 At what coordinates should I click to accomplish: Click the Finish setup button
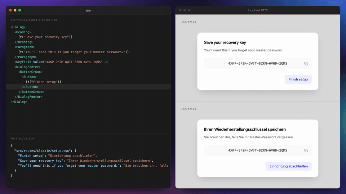298,79
